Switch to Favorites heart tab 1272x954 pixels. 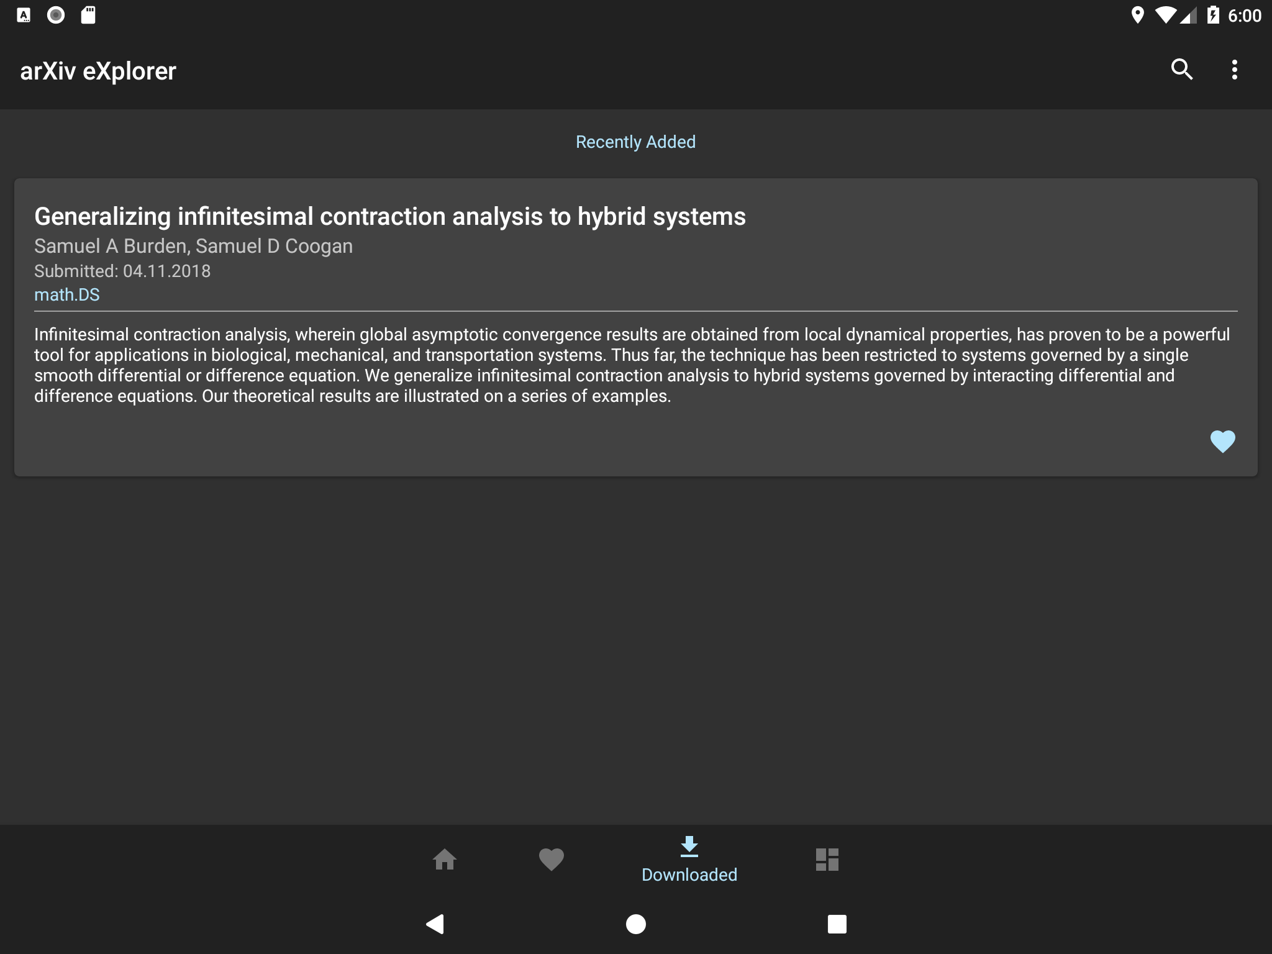point(551,860)
